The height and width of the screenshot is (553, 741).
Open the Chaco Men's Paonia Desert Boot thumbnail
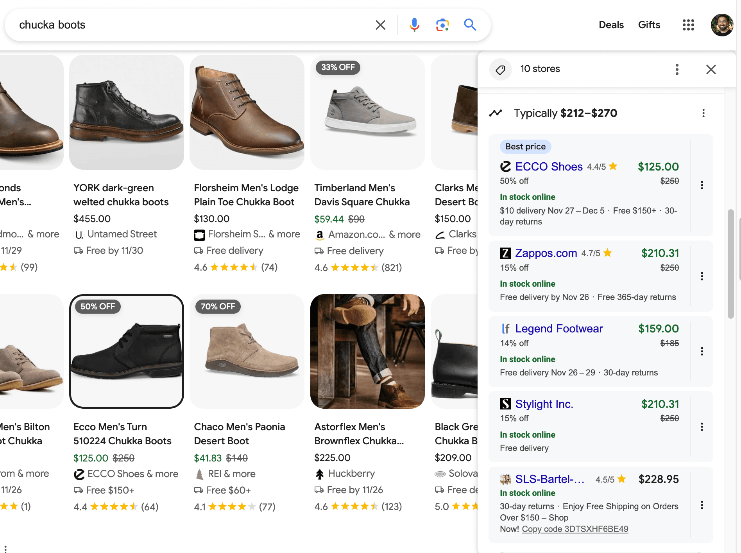click(247, 351)
